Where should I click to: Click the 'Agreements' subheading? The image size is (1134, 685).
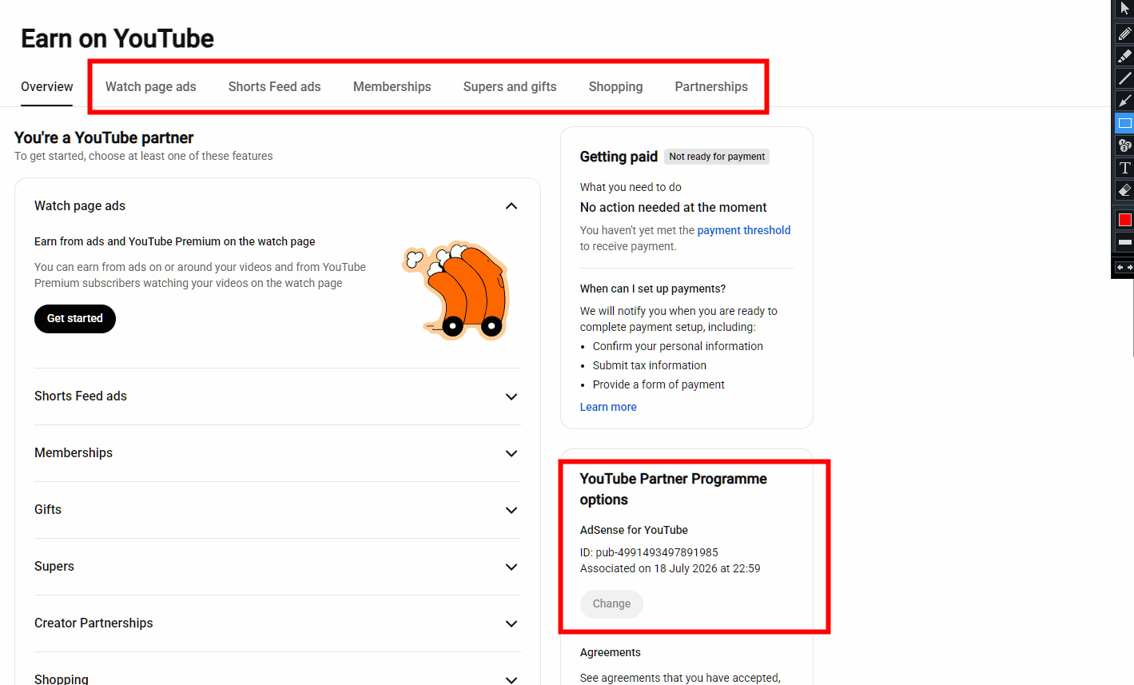click(611, 652)
